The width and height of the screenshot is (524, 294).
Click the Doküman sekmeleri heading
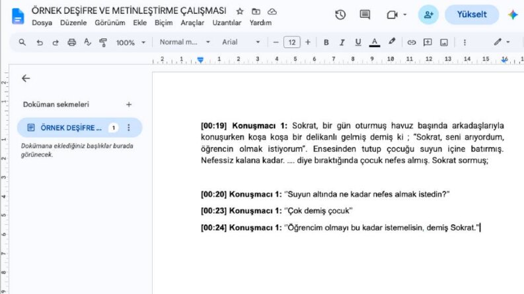pos(56,105)
